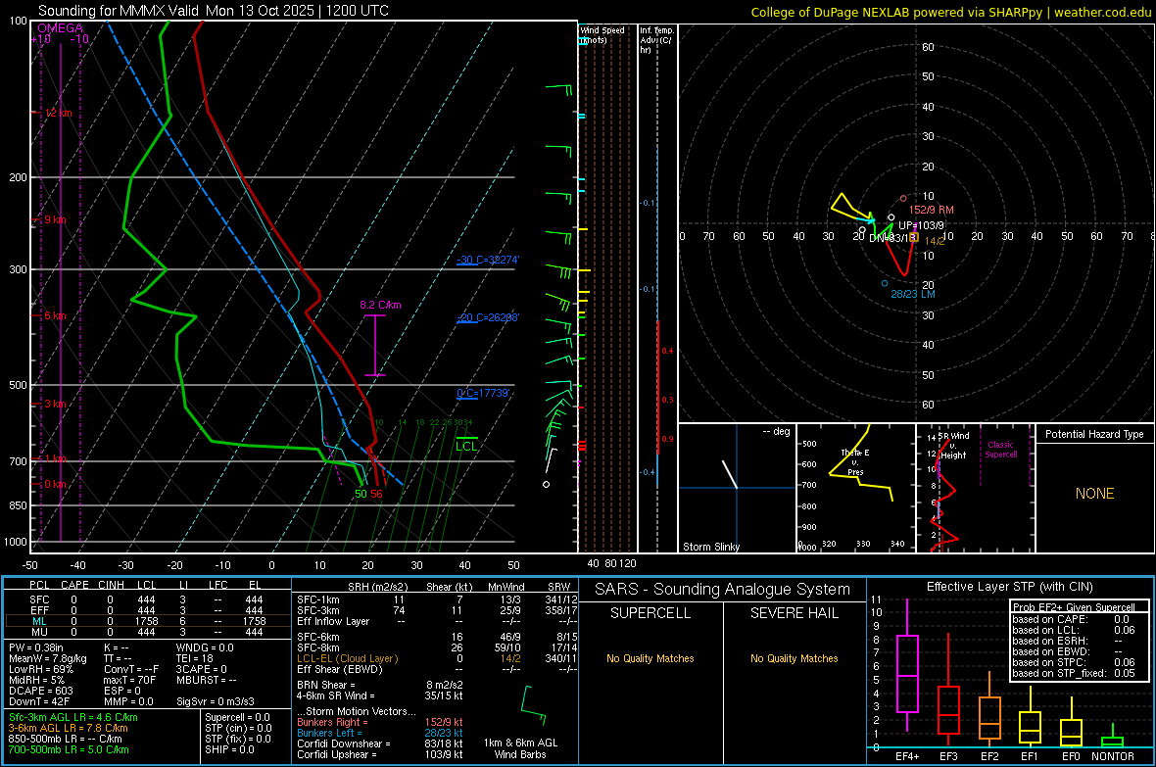Click the 28/23 LM hodograph label

[913, 294]
